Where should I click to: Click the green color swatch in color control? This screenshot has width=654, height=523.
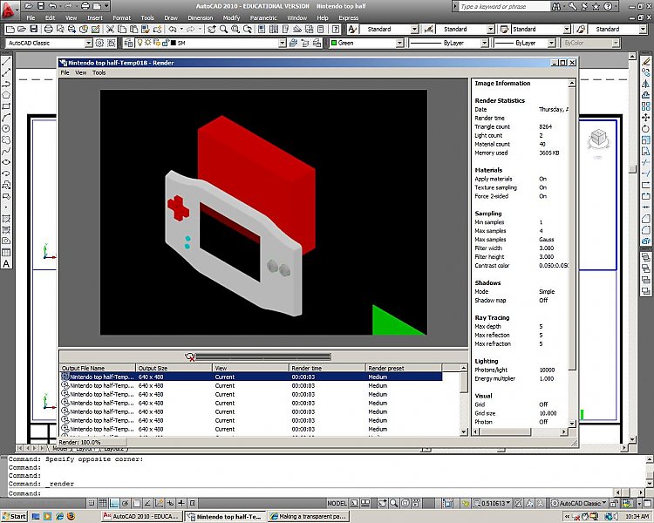pos(334,43)
